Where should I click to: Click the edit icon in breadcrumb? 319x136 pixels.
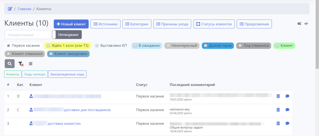coord(10,9)
